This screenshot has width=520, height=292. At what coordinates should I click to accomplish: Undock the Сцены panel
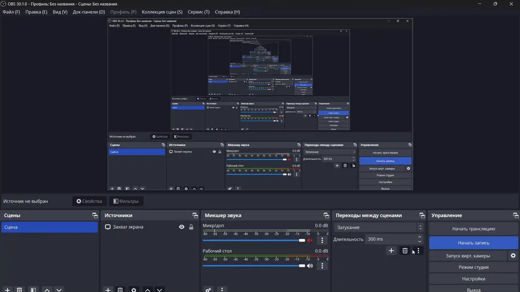pos(95,215)
